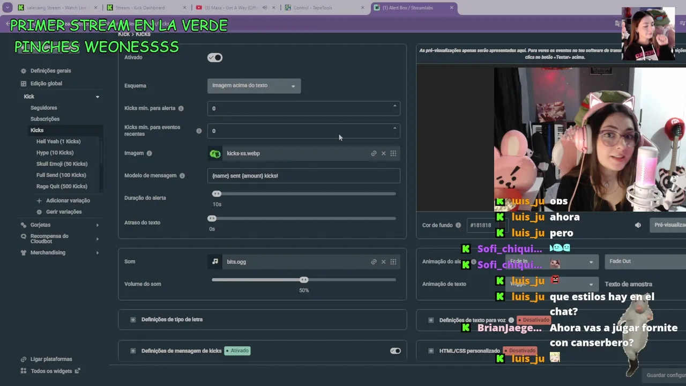The height and width of the screenshot is (386, 686).
Task: Remove the bits.ogg sound with X icon
Action: tap(383, 262)
